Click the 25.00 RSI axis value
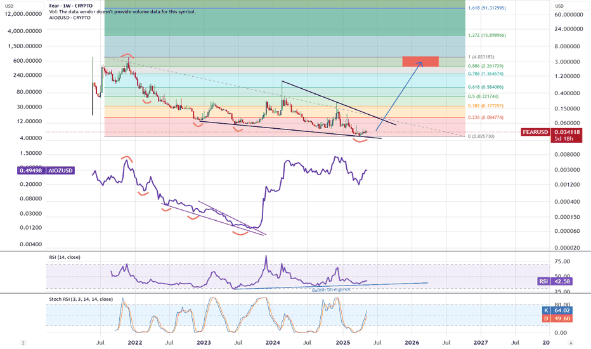Image resolution: width=591 pixels, height=349 pixels. [562, 292]
